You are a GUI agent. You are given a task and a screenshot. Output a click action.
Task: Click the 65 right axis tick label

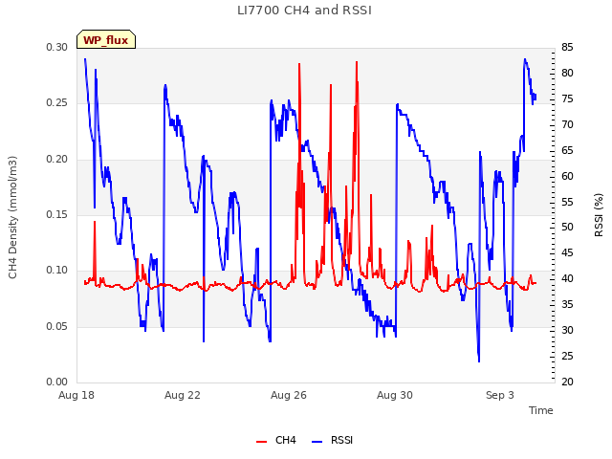pos(567,150)
